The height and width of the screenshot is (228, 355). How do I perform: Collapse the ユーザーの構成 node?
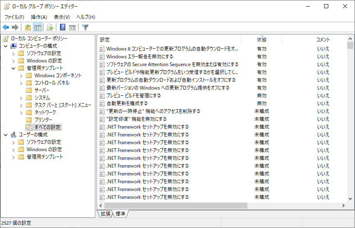pyautogui.click(x=6, y=135)
